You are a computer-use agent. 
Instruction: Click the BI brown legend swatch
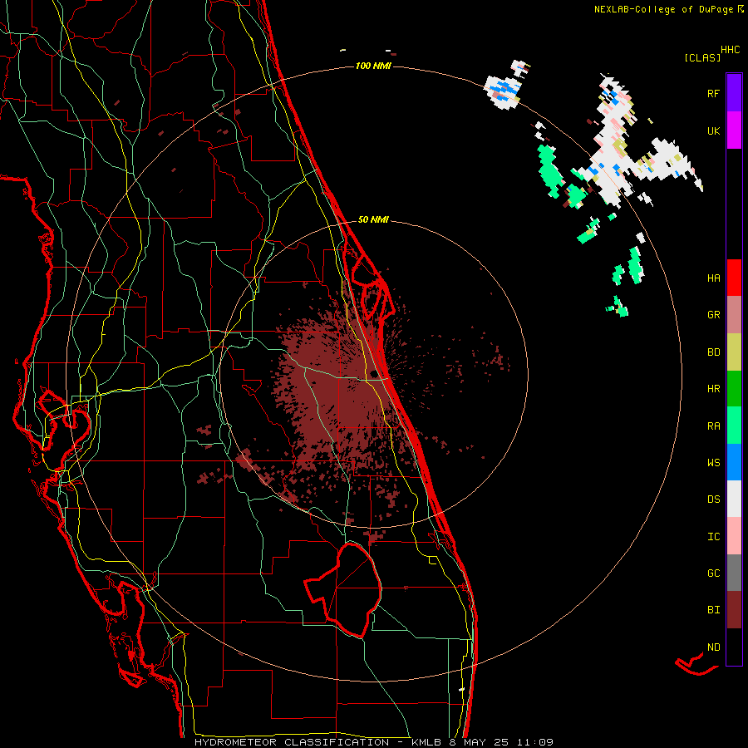(x=734, y=610)
